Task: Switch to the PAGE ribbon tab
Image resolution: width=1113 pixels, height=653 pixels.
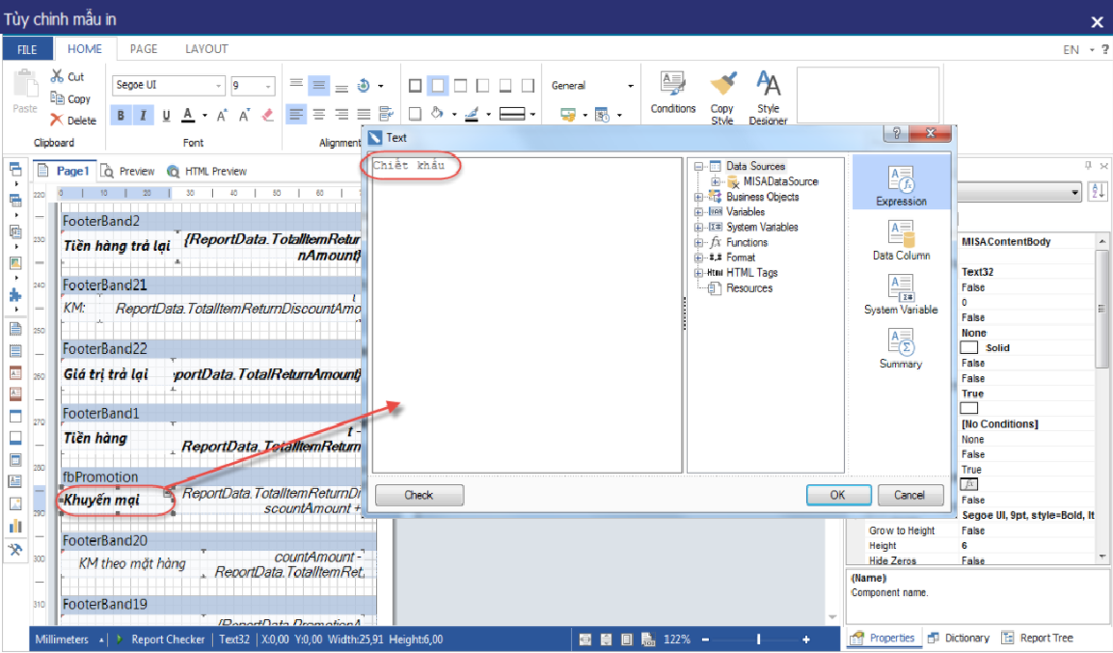Action: [144, 49]
